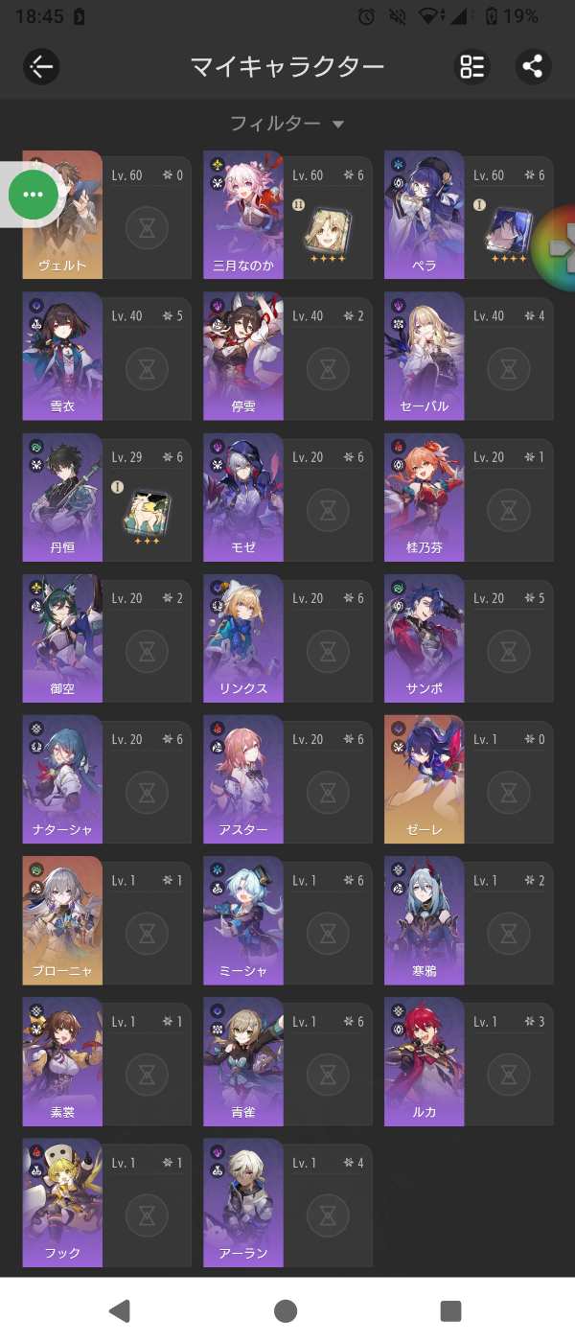Select the ブローニャ character portrait

(x=62, y=920)
